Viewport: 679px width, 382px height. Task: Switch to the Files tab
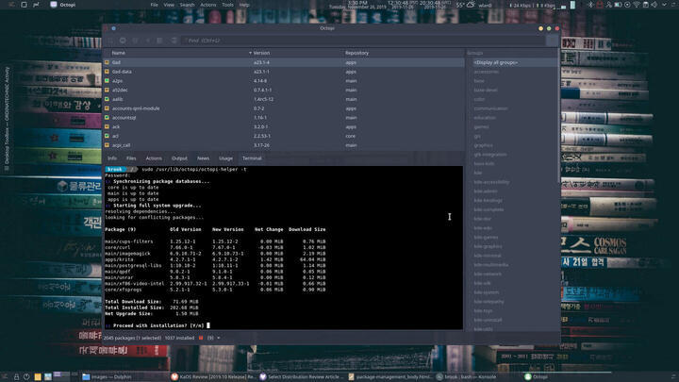131,158
